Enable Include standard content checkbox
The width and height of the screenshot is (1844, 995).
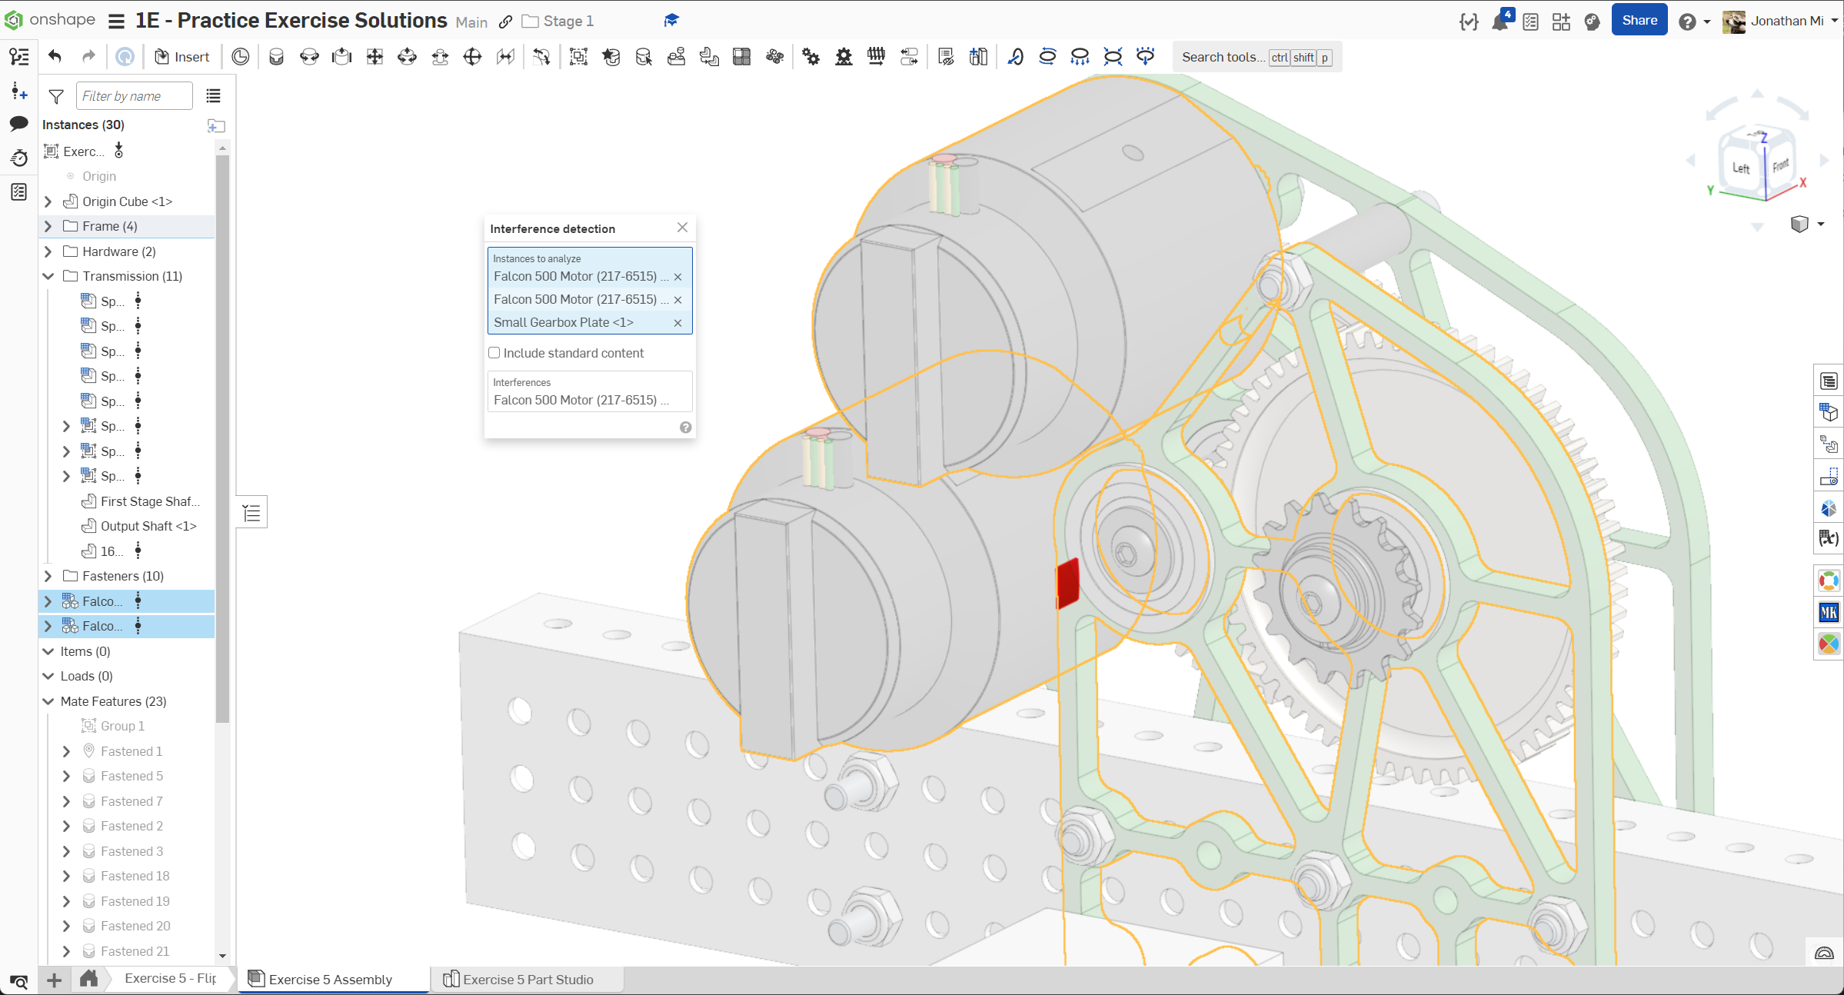point(494,353)
